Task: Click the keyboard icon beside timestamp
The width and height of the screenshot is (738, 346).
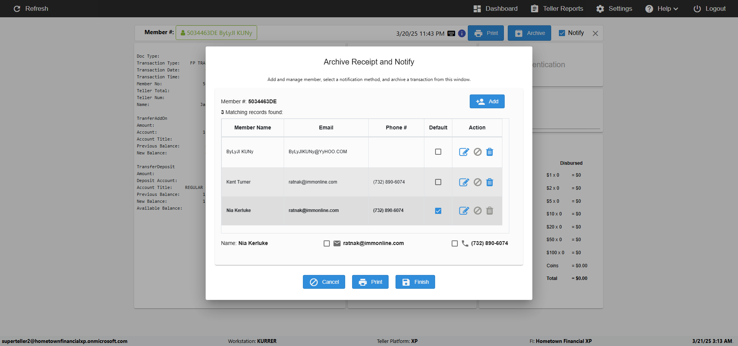Action: 451,33
